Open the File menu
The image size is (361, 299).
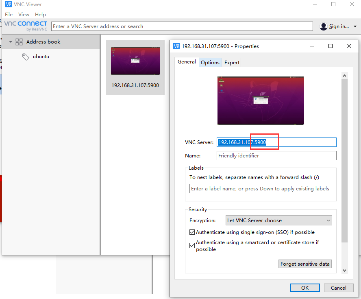coord(9,15)
